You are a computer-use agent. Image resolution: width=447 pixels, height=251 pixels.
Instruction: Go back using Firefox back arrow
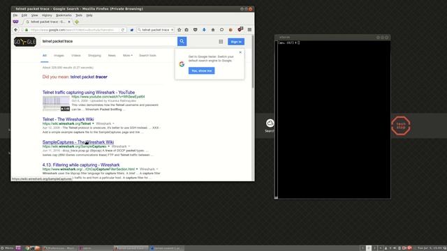click(x=16, y=29)
